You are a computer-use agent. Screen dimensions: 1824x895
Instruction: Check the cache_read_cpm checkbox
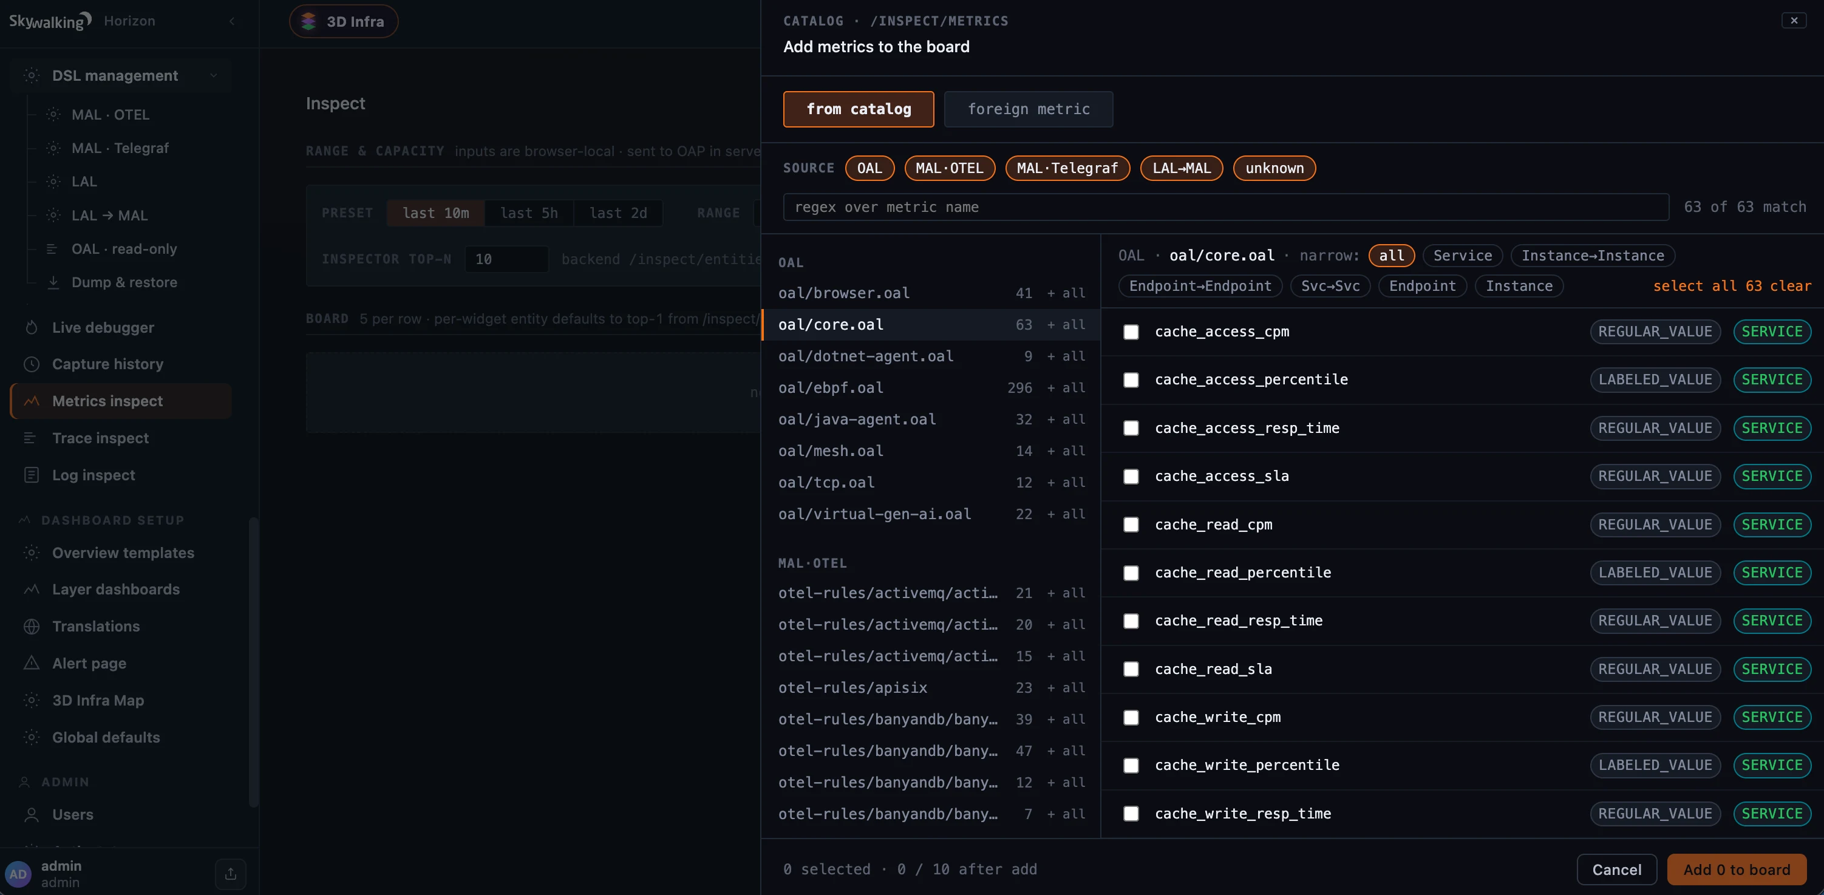[x=1131, y=524]
